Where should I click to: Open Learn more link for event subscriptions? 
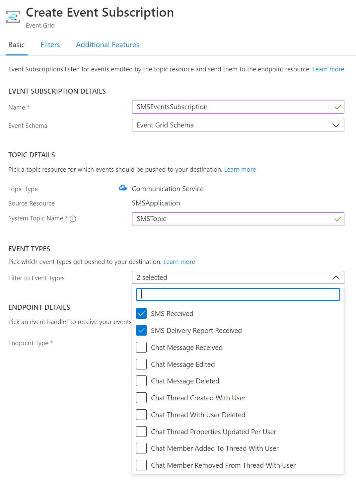(x=328, y=69)
